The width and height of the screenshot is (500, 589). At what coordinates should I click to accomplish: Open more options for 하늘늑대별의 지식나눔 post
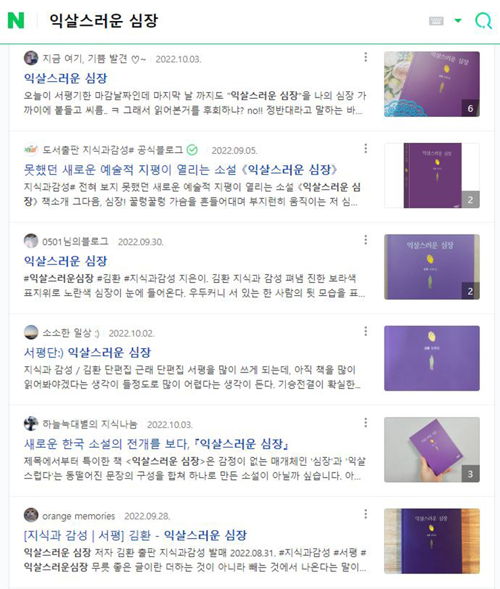(x=366, y=422)
